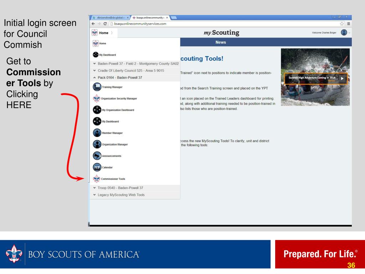Click 'My Organization Dashboard' label

(118, 110)
